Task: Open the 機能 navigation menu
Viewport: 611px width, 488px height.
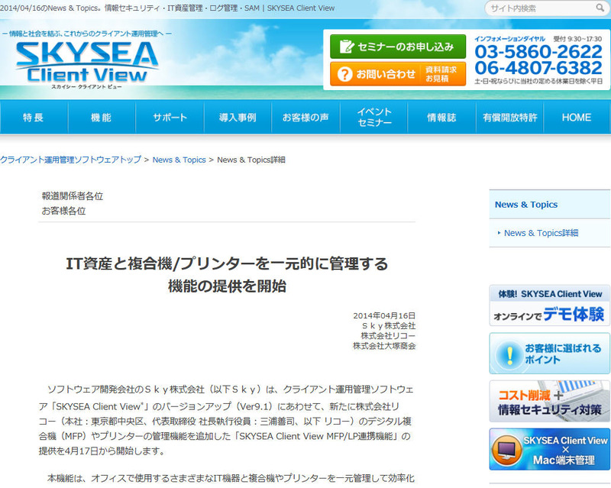Action: (x=102, y=118)
